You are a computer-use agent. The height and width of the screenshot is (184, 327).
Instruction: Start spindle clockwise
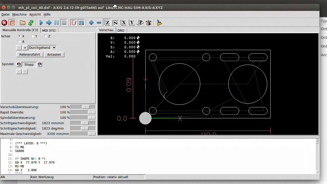(x=40, y=64)
